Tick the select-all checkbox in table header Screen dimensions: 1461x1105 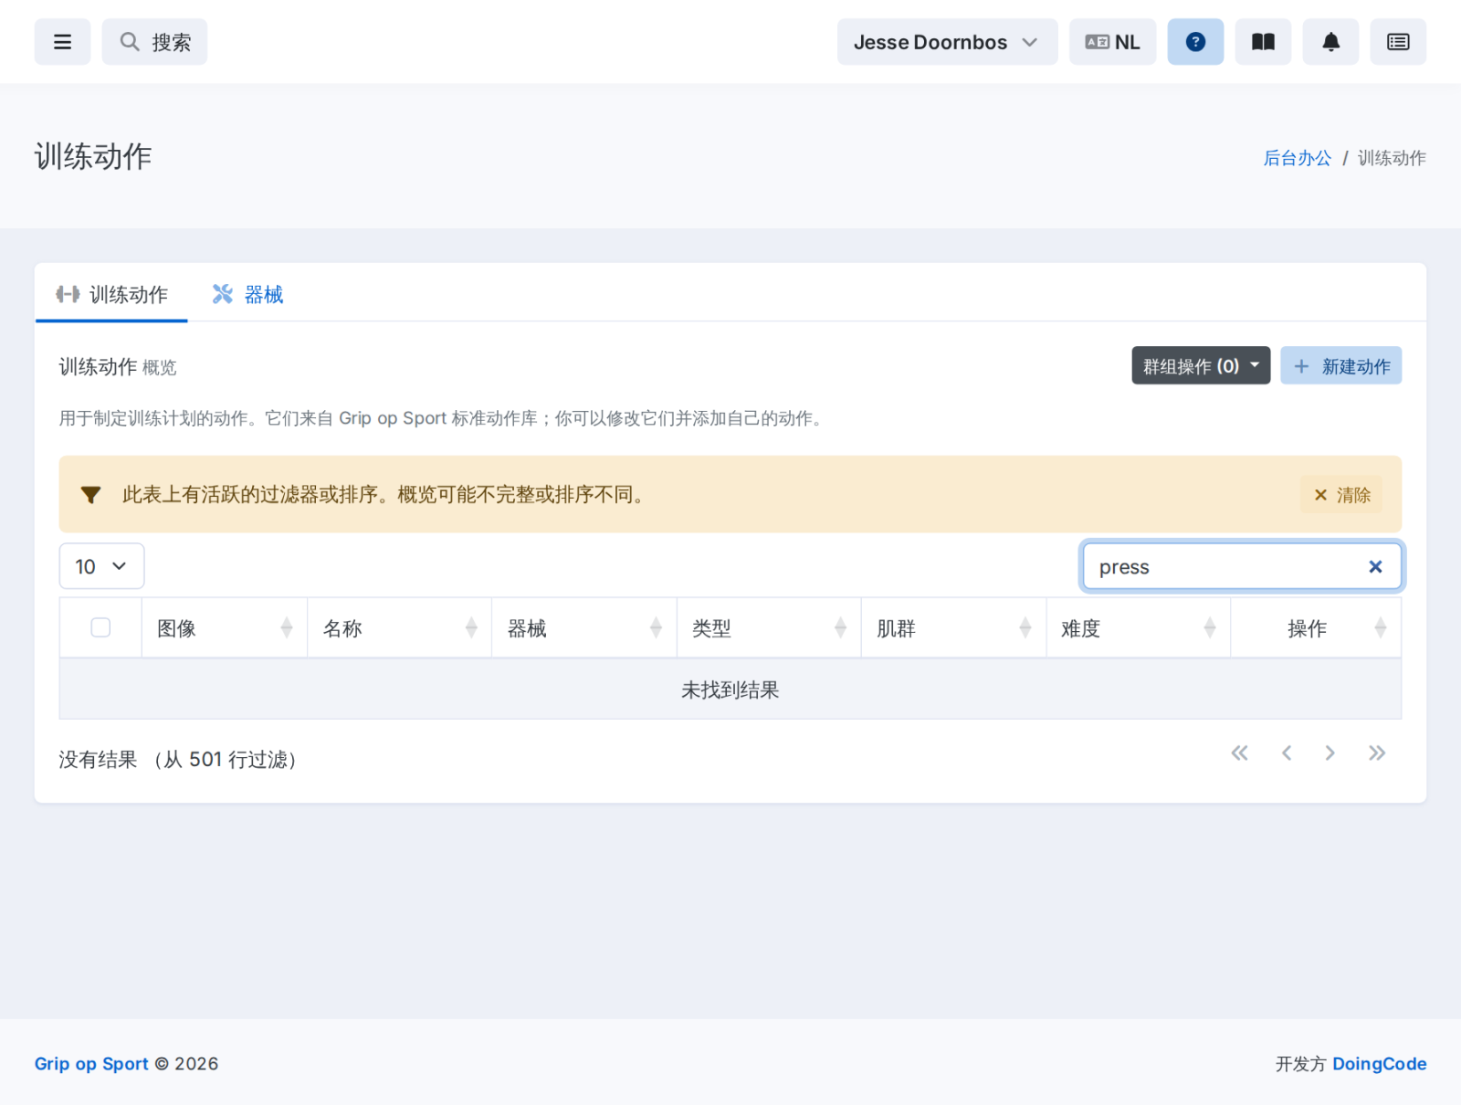(100, 627)
